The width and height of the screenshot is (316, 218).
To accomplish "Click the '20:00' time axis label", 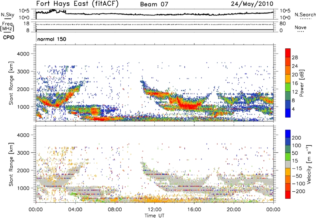I will [x=233, y=210].
